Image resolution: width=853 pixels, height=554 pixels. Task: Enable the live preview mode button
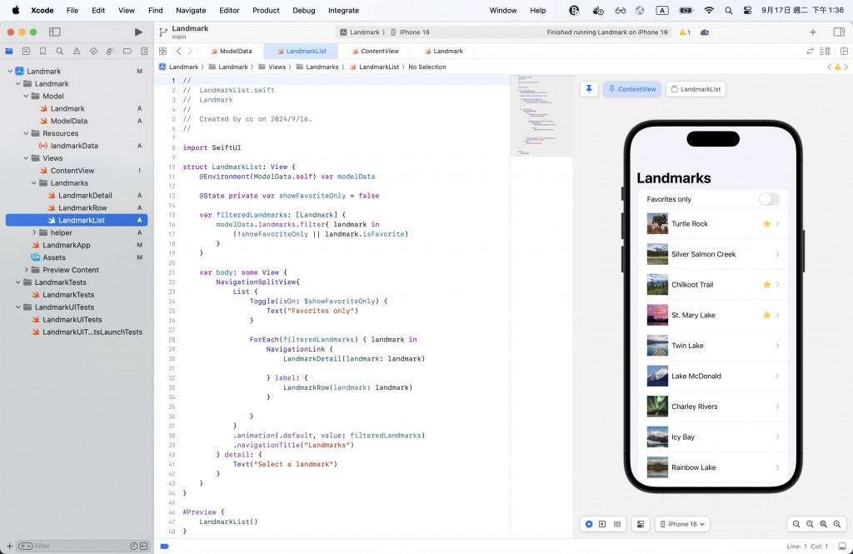pyautogui.click(x=589, y=524)
